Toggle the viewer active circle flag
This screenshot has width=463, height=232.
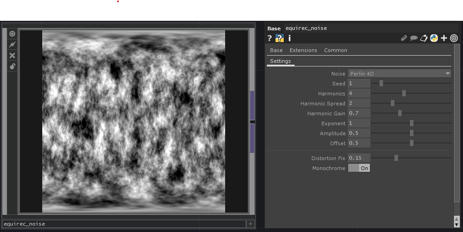pos(12,33)
